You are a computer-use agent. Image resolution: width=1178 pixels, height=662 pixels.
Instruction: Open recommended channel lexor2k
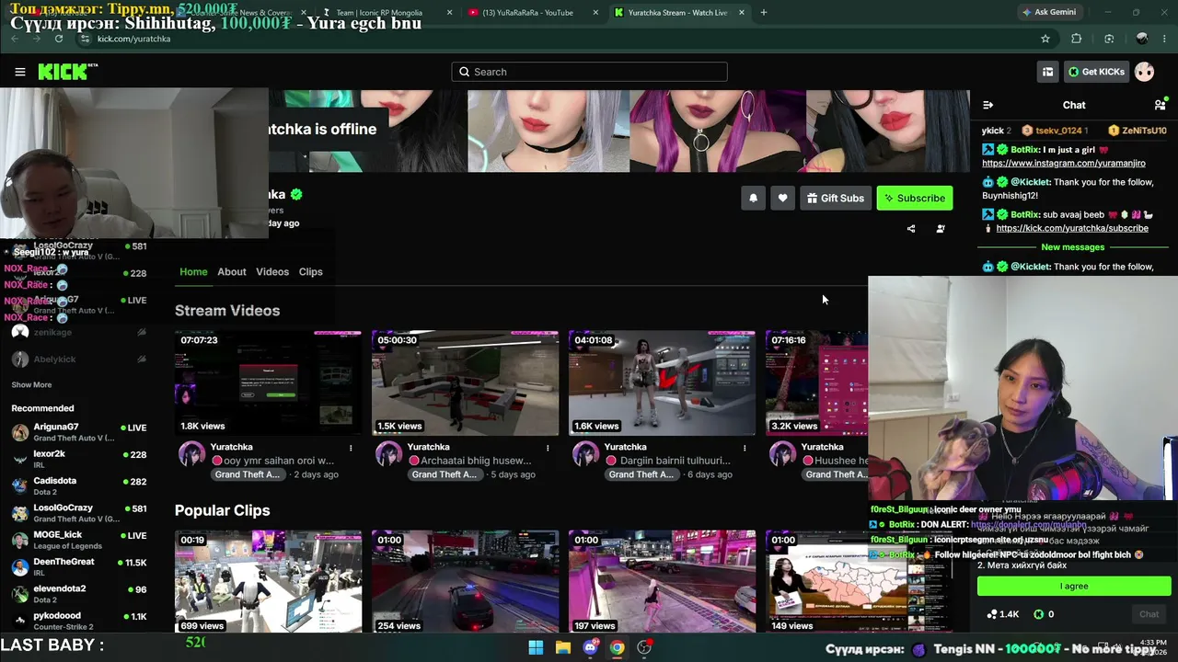pyautogui.click(x=78, y=458)
